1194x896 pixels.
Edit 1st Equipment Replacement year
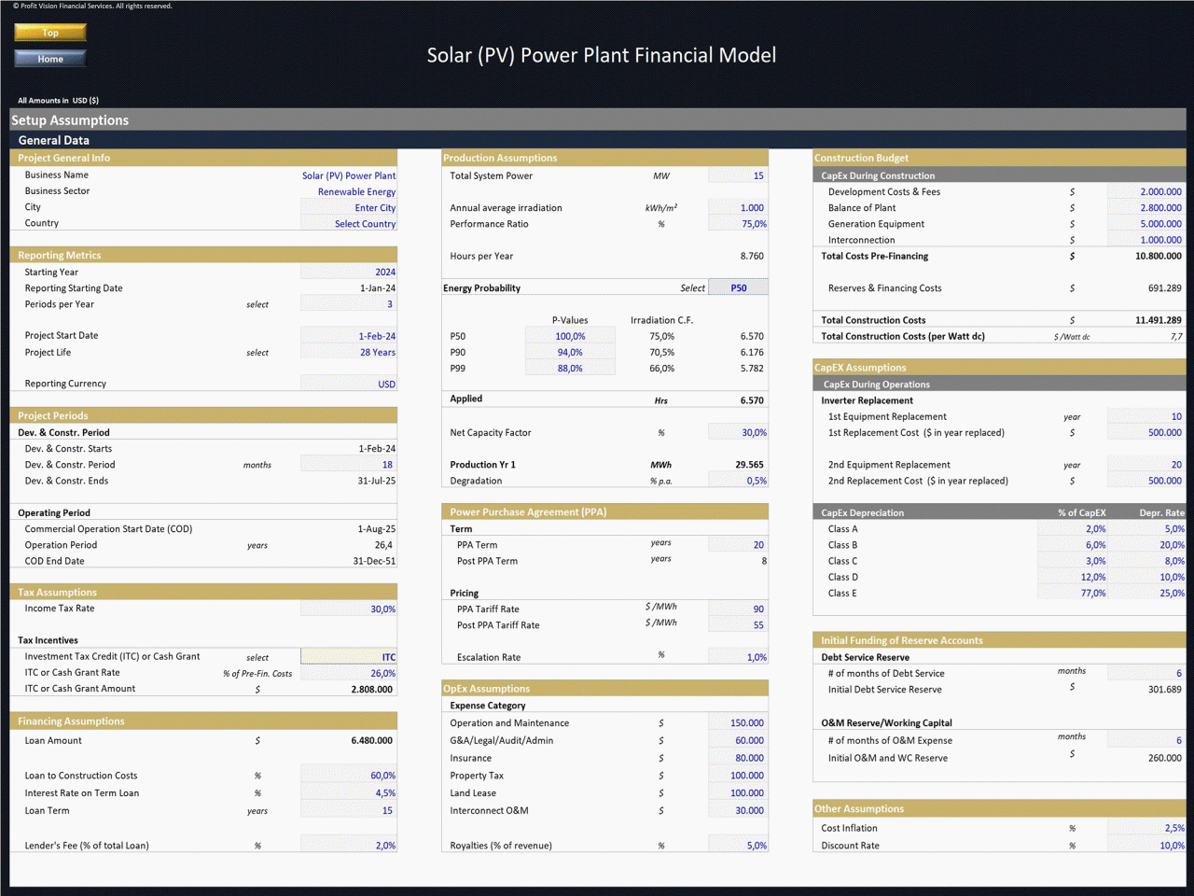[x=1146, y=416]
